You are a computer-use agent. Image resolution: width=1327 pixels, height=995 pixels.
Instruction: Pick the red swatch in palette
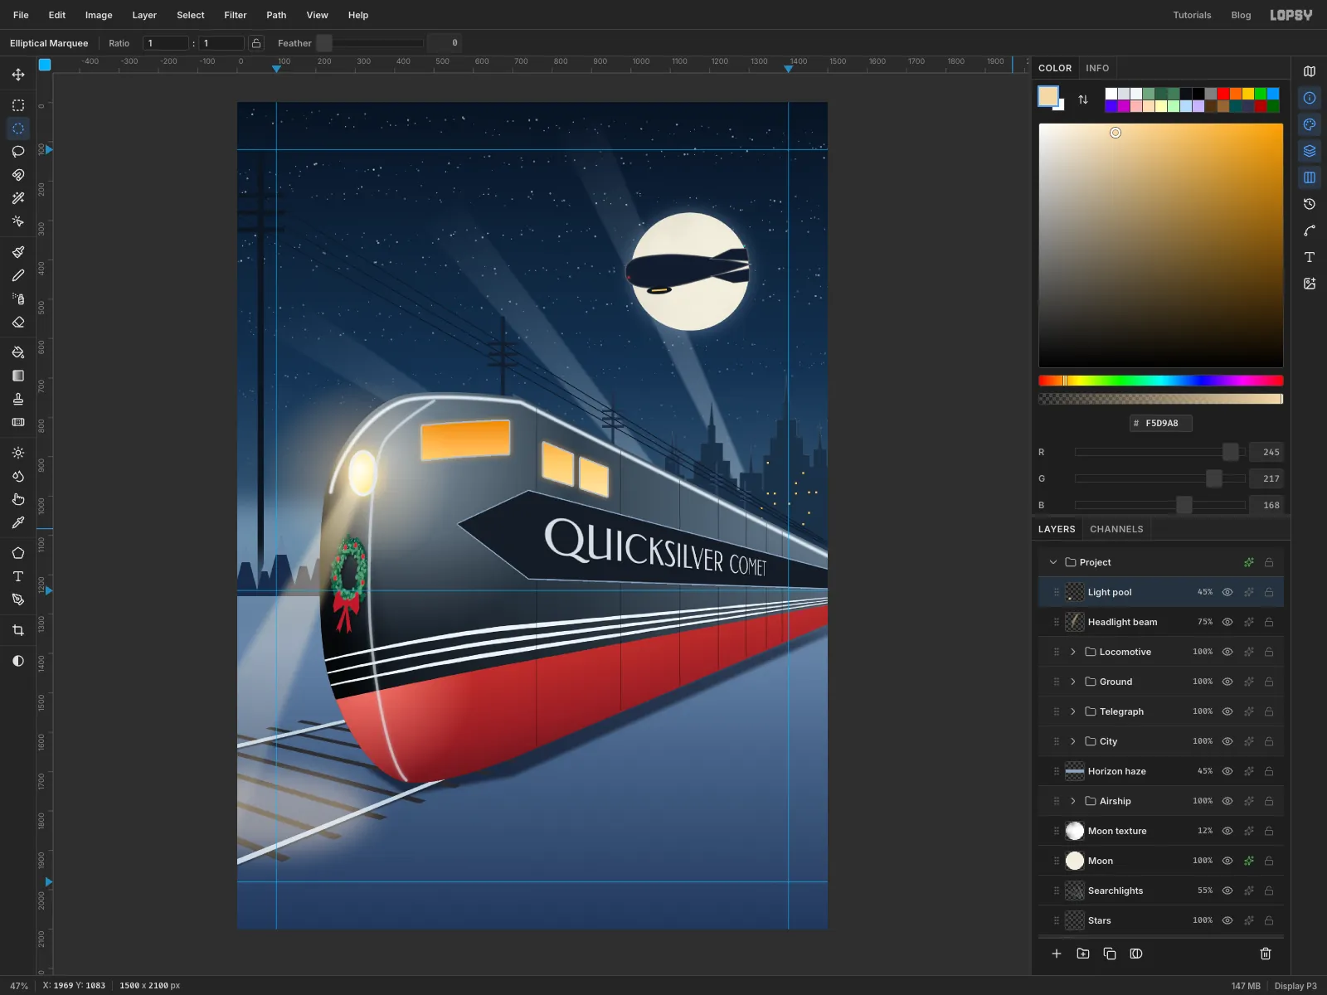1223,94
